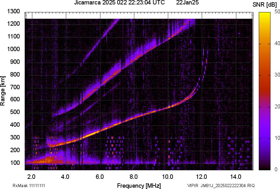
Task: Click the 2.0 frequency tick label
Action: coord(31,176)
